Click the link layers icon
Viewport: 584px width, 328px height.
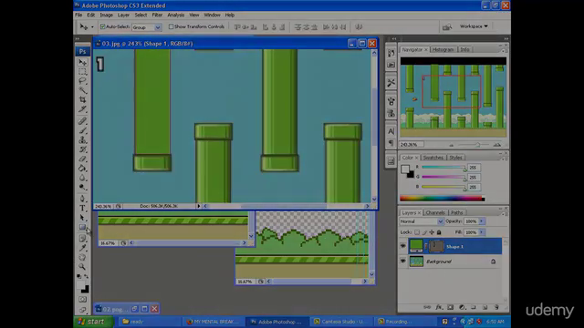427,307
